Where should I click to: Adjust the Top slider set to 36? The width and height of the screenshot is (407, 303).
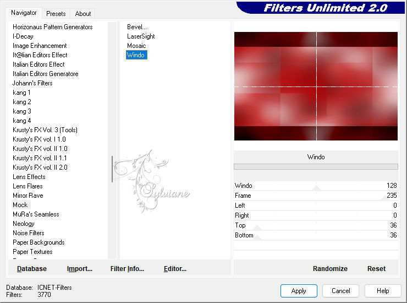(316, 225)
